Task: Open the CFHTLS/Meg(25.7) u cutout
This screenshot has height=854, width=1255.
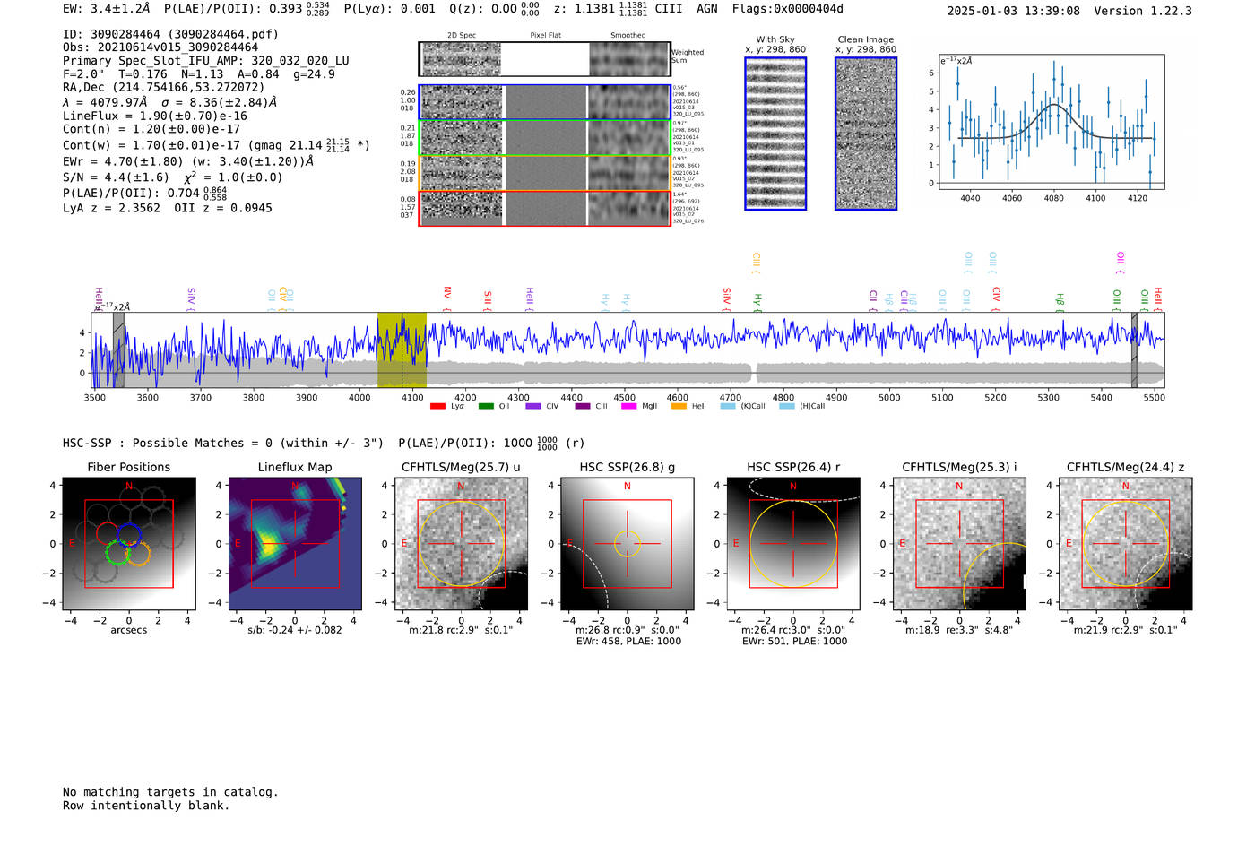Action: (x=461, y=543)
